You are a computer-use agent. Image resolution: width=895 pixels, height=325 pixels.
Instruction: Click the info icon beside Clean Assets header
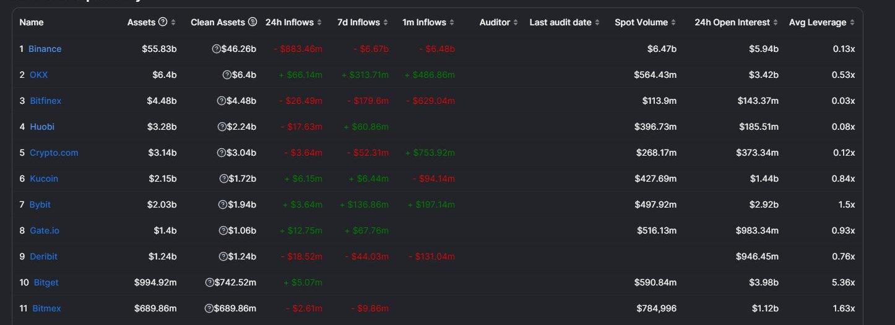point(253,22)
